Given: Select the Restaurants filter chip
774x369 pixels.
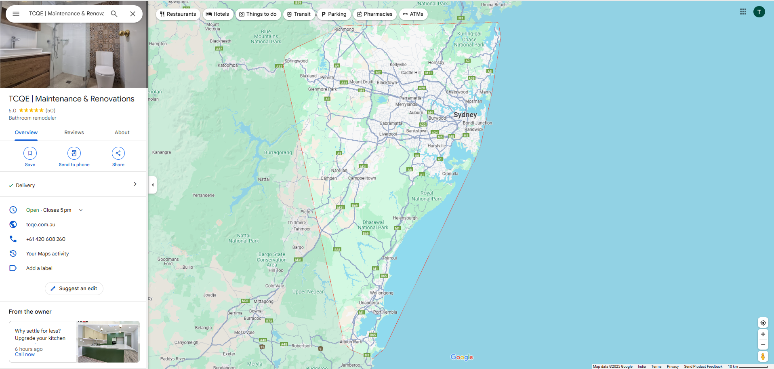Looking at the screenshot, I should click(178, 14).
